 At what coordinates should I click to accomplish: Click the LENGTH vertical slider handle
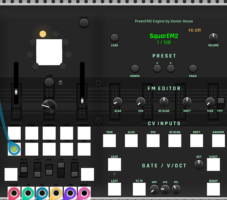click(x=82, y=100)
